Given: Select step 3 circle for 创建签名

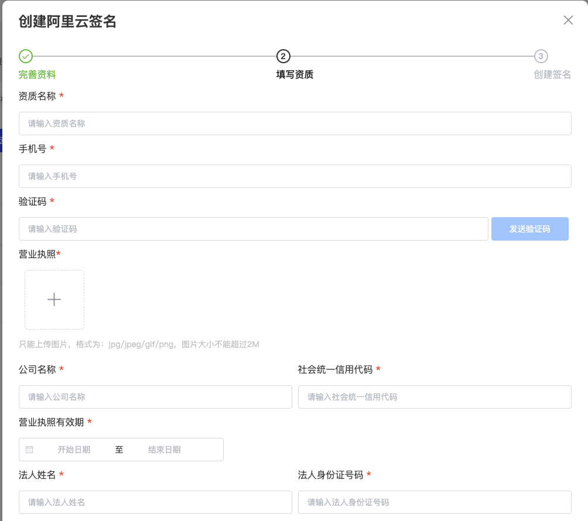Looking at the screenshot, I should click(541, 56).
